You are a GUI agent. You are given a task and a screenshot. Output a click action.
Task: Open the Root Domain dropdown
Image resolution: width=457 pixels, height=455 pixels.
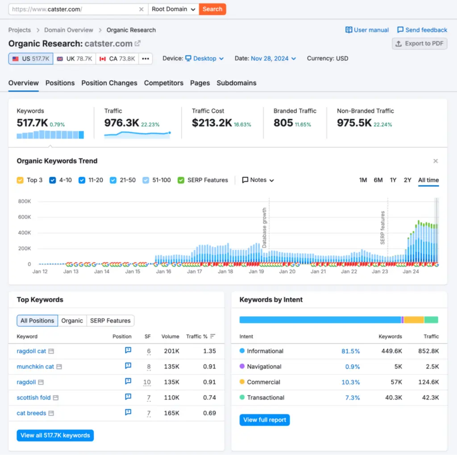(x=174, y=9)
